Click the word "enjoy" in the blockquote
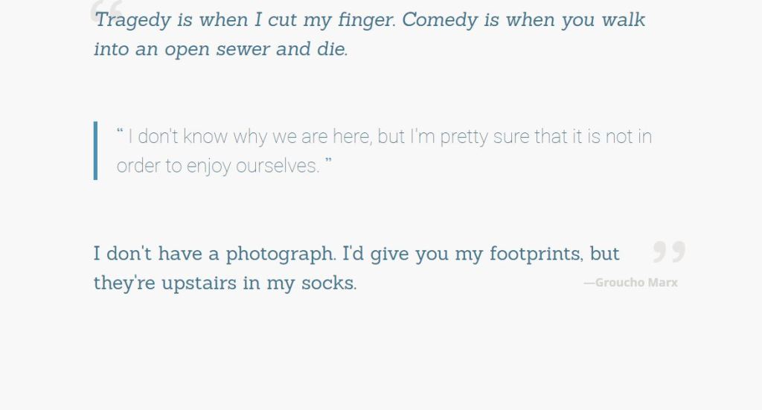Screen dimensions: 762x410 coord(209,166)
